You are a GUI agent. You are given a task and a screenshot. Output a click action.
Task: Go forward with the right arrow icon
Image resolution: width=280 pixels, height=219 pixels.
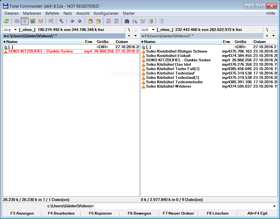80,21
